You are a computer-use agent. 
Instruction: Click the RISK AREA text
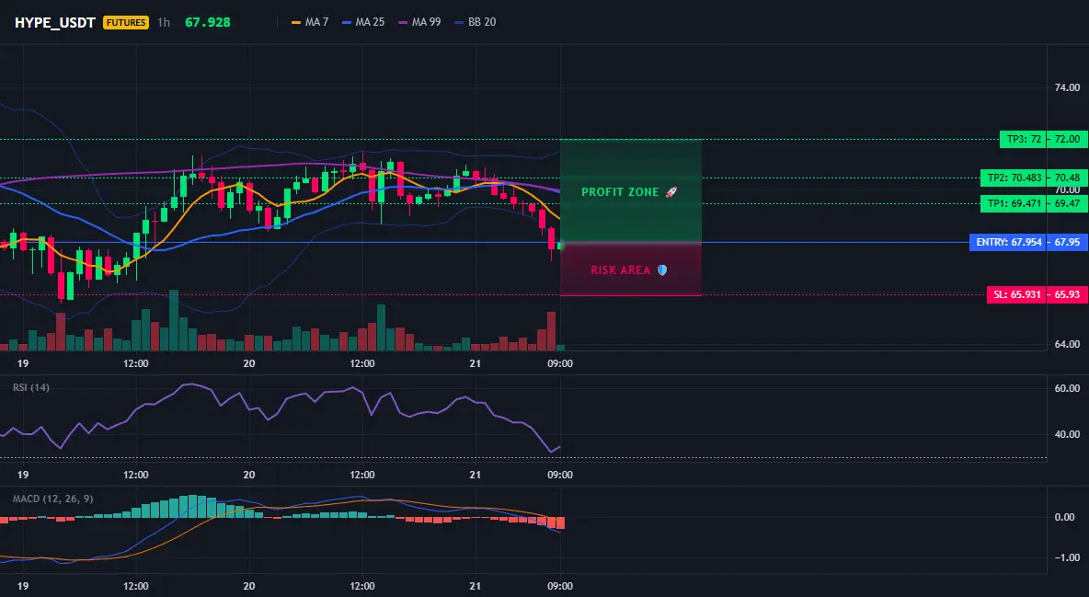point(621,270)
